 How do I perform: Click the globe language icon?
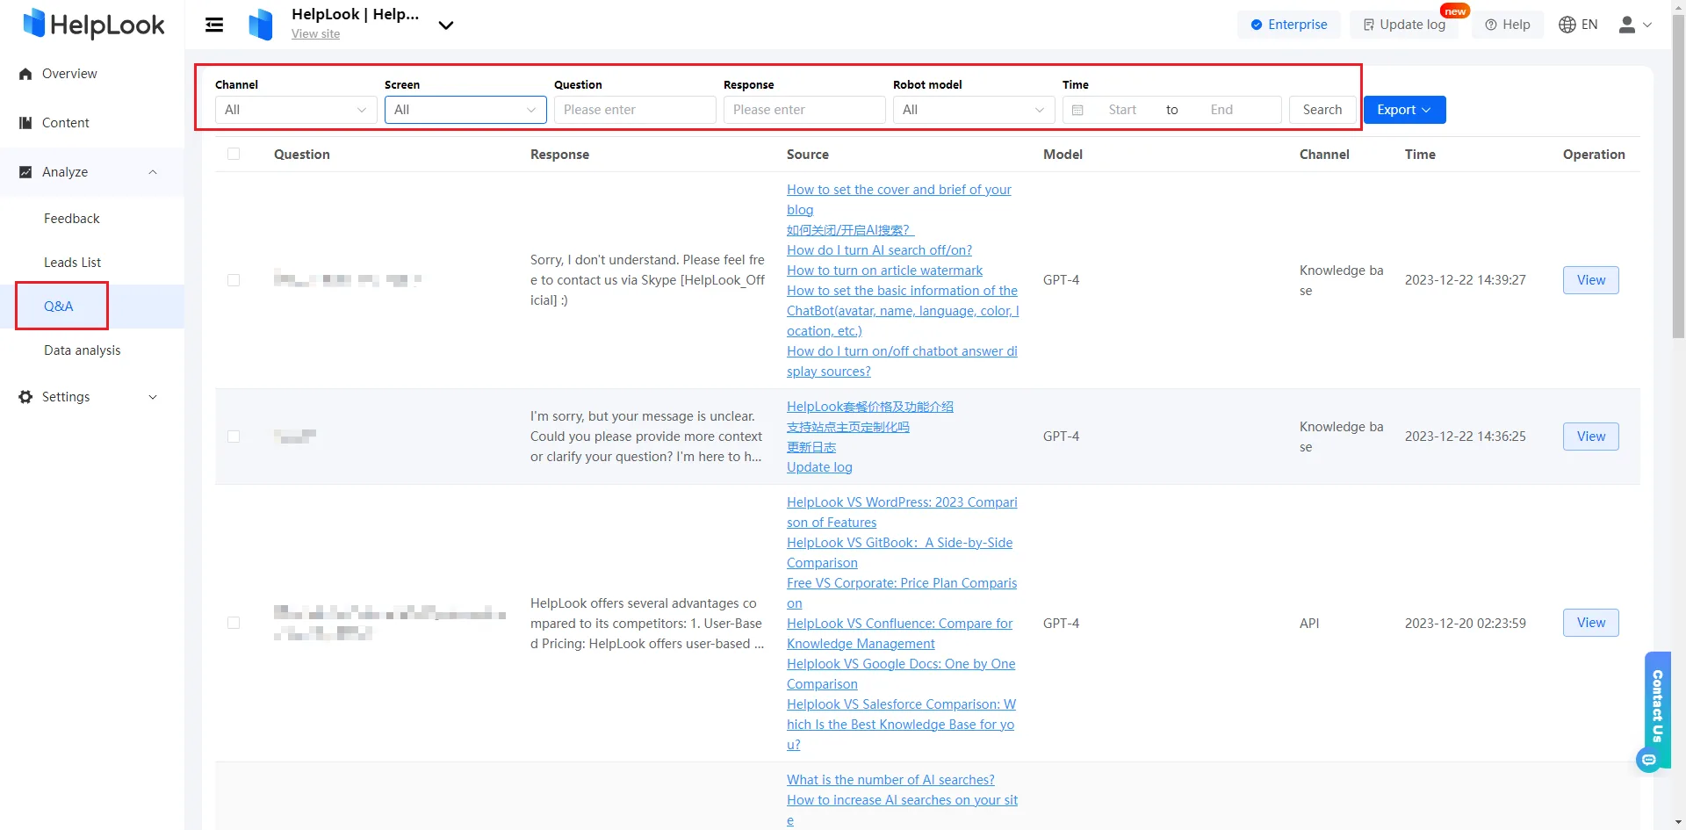pos(1567,25)
